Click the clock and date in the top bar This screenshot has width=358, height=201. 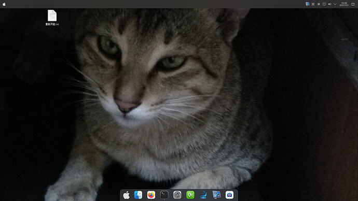344,4
